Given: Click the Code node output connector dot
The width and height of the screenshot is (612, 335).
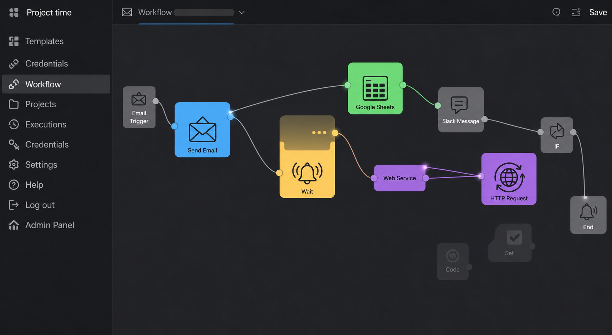Looking at the screenshot, I should coord(469,267).
